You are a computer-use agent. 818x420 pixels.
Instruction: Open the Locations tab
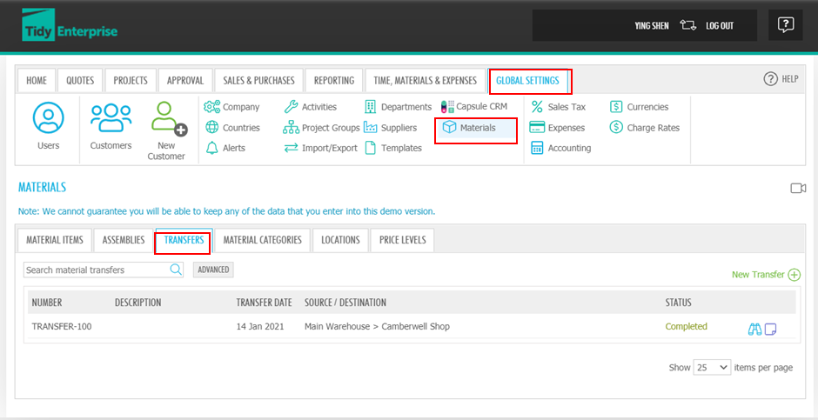[340, 240]
